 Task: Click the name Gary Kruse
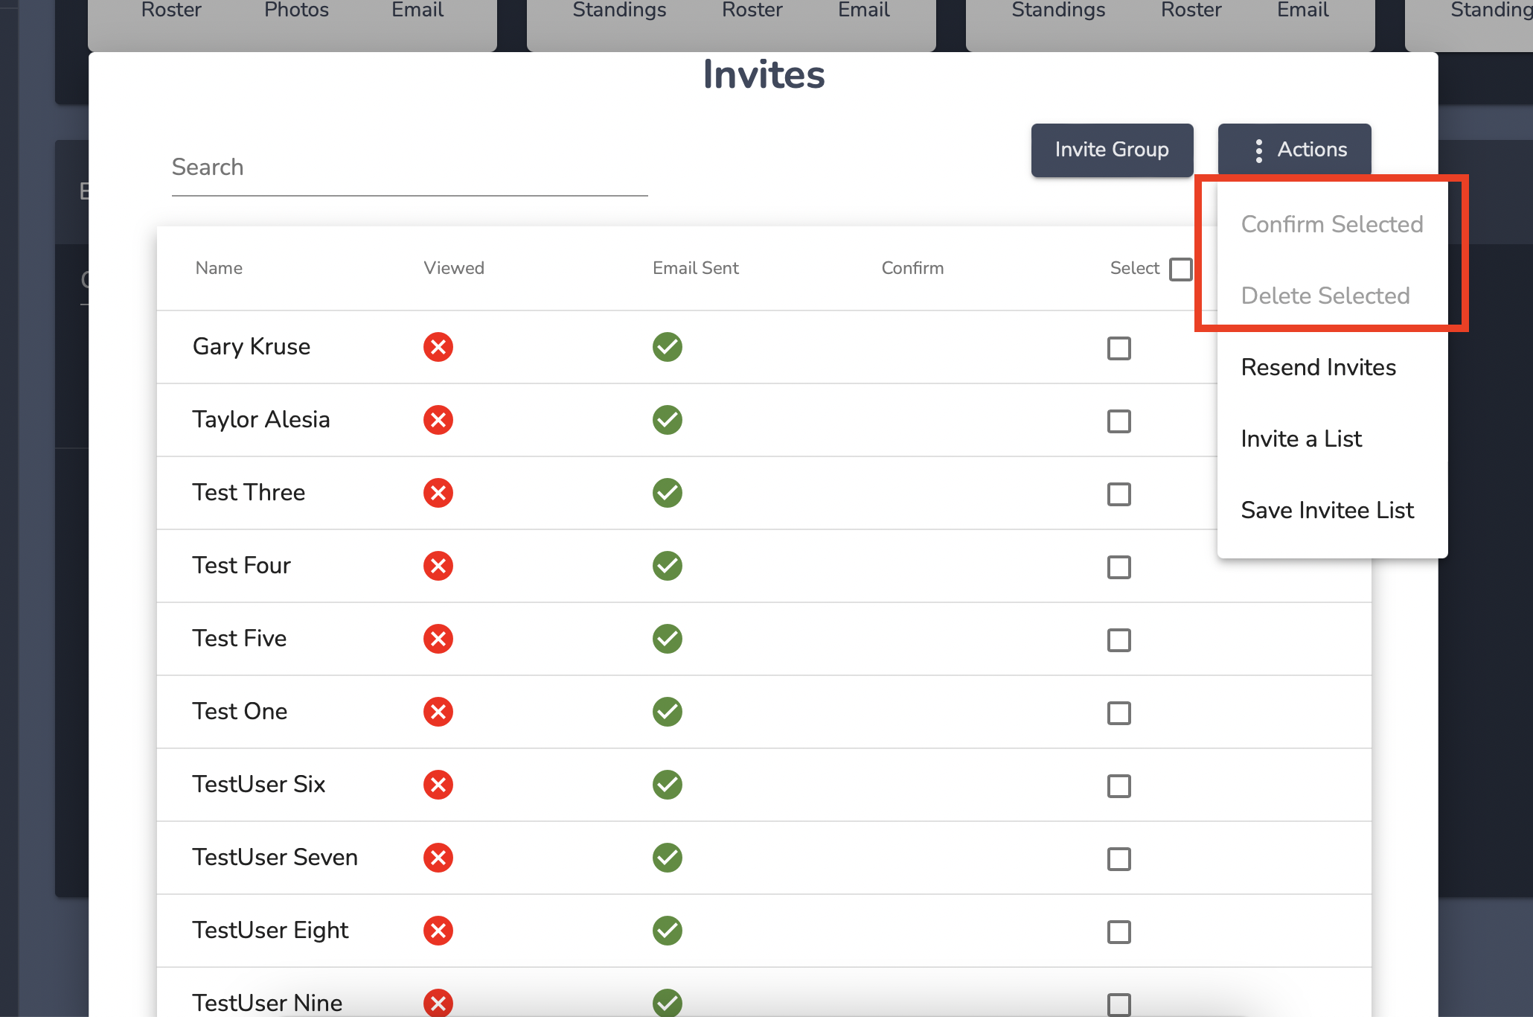coord(252,347)
